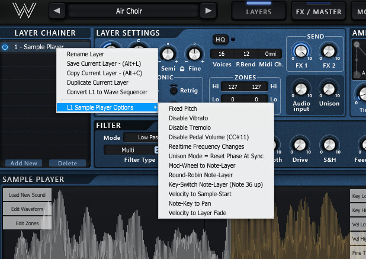Switch to the LAYERS tab

259,11
